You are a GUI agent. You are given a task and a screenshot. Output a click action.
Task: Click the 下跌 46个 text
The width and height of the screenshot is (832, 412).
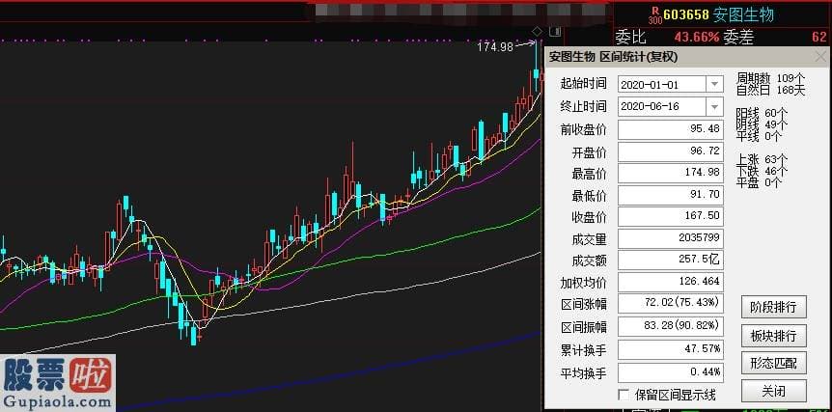762,172
